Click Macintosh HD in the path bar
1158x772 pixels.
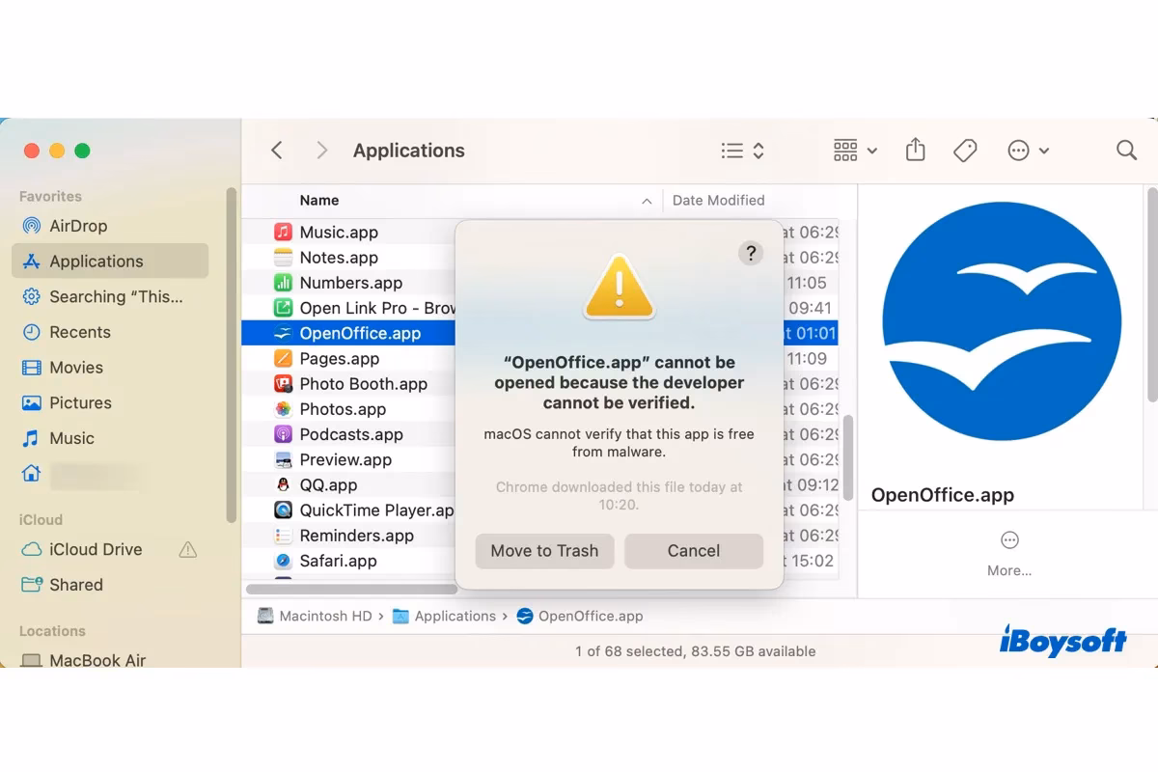coord(315,617)
